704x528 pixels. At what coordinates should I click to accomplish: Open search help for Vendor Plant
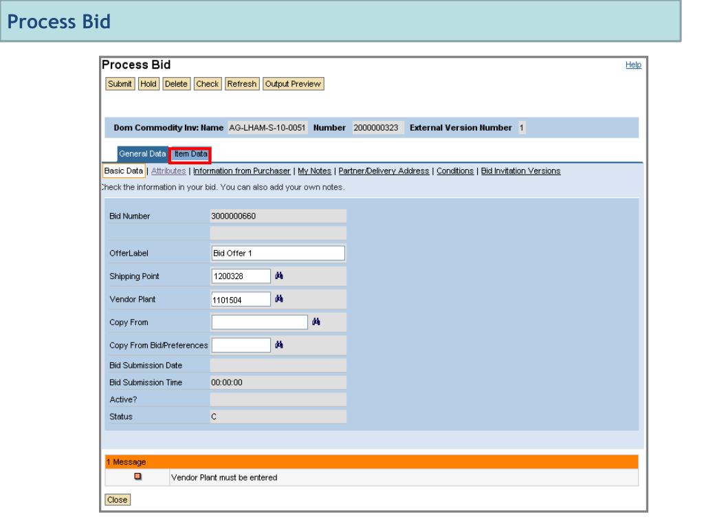pyautogui.click(x=279, y=299)
